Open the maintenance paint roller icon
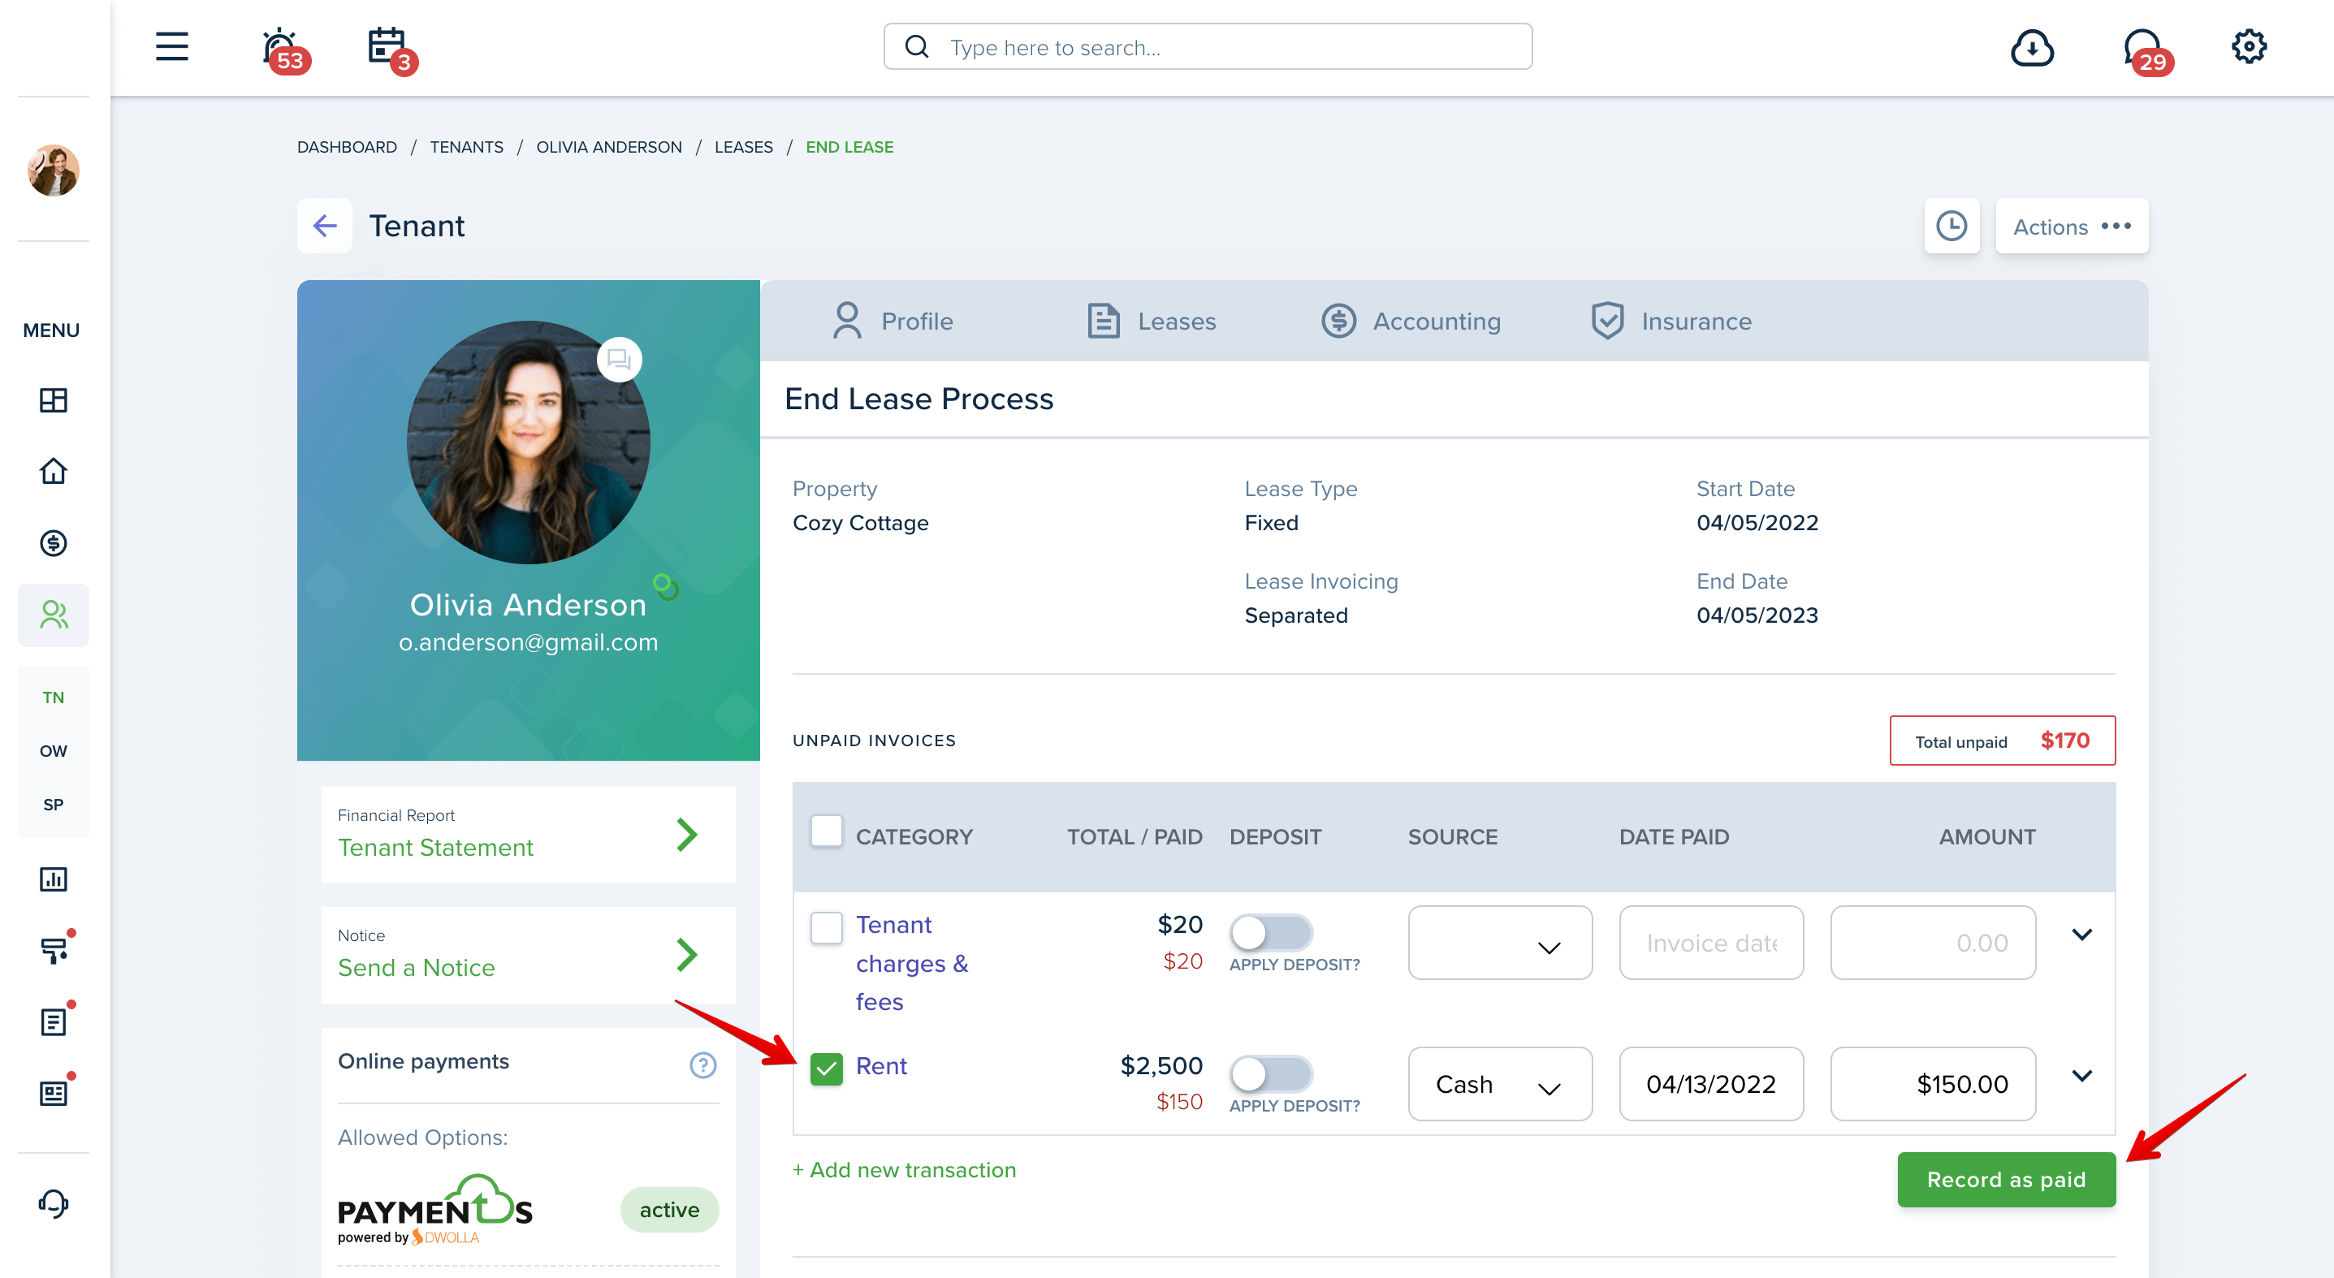 tap(54, 949)
